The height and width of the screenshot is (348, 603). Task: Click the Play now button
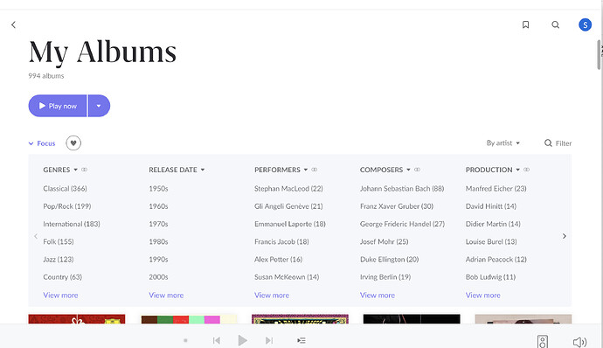pos(58,106)
